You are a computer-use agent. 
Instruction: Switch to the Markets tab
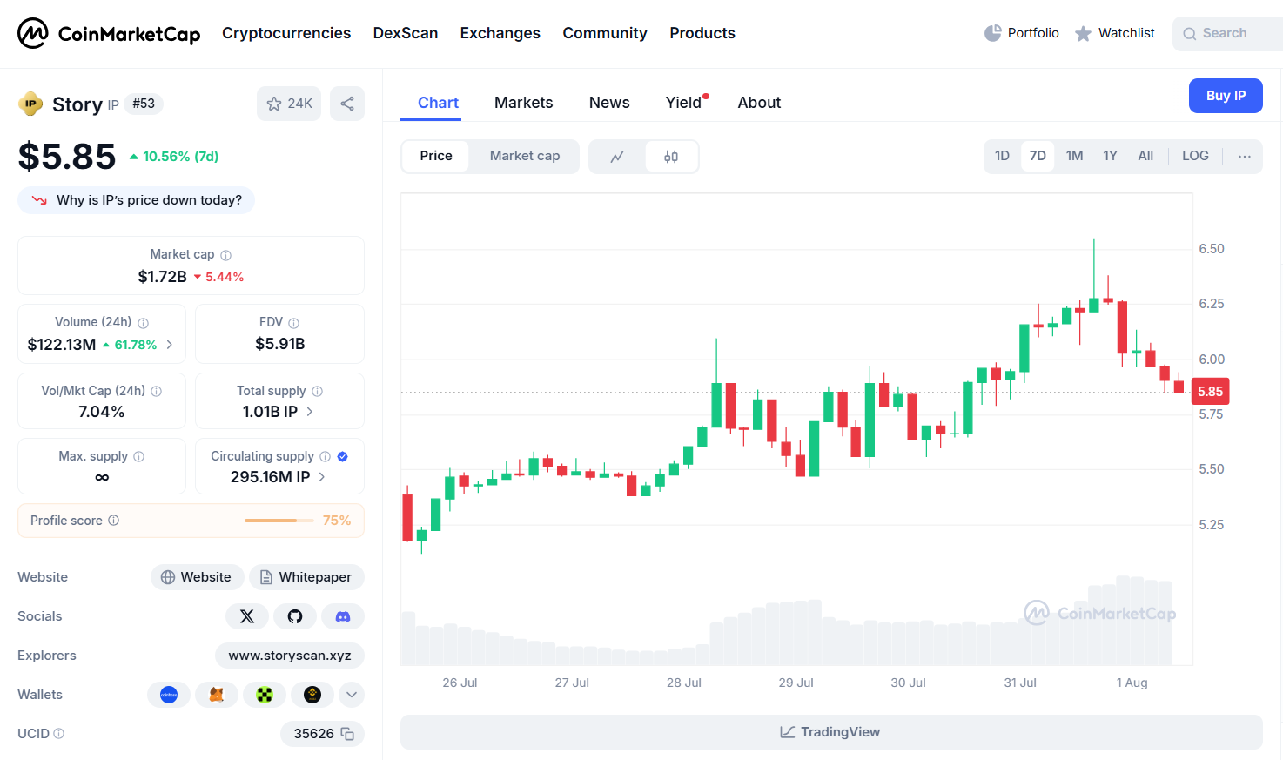click(523, 103)
